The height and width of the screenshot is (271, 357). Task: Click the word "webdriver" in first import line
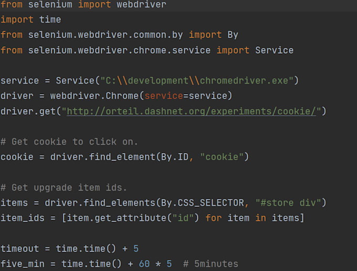[x=141, y=4]
